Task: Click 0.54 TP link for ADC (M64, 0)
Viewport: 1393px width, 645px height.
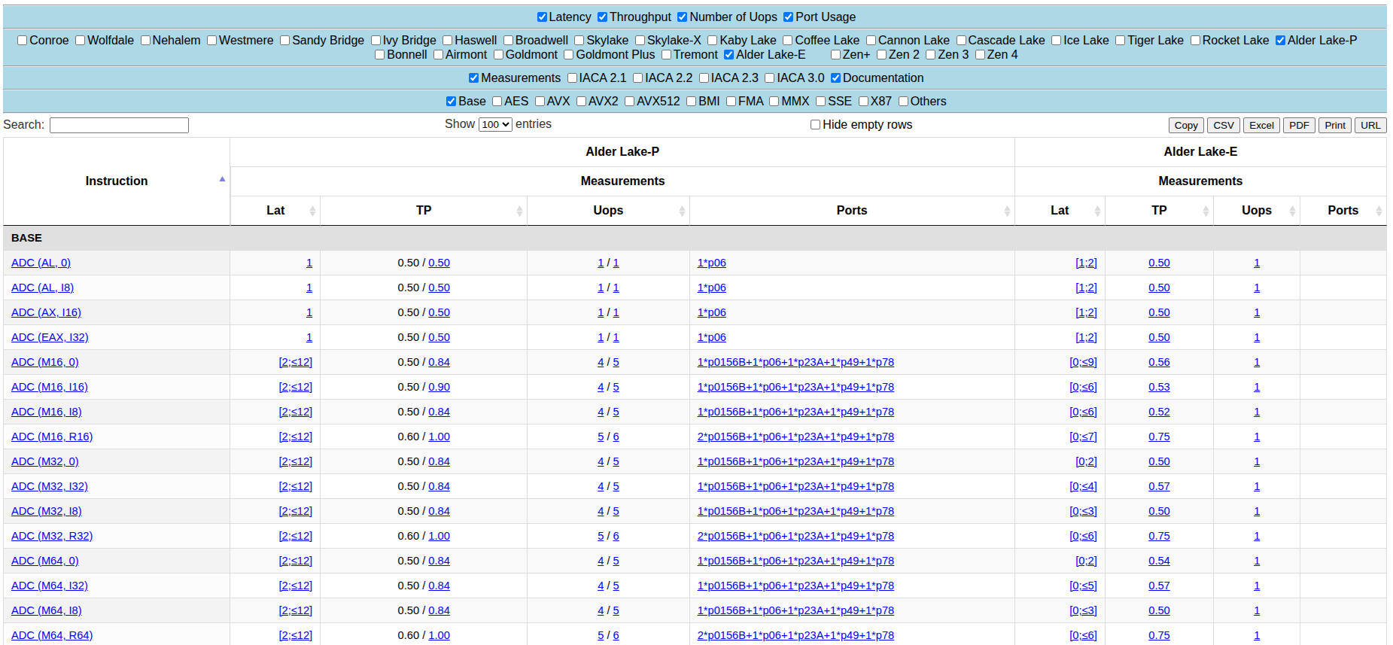Action: [1159, 561]
